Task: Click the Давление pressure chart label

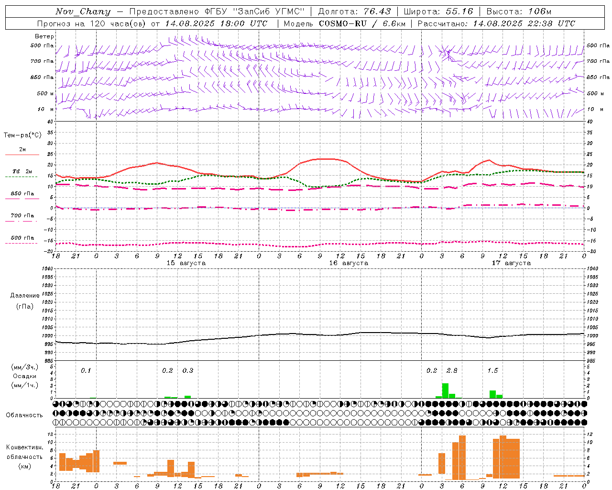Action: [24, 296]
